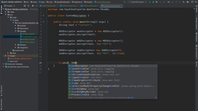Open the Database tool window on right edge
The image size is (198, 111).
click(196, 37)
